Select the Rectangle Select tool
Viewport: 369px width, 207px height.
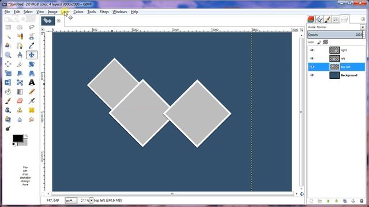(8, 28)
